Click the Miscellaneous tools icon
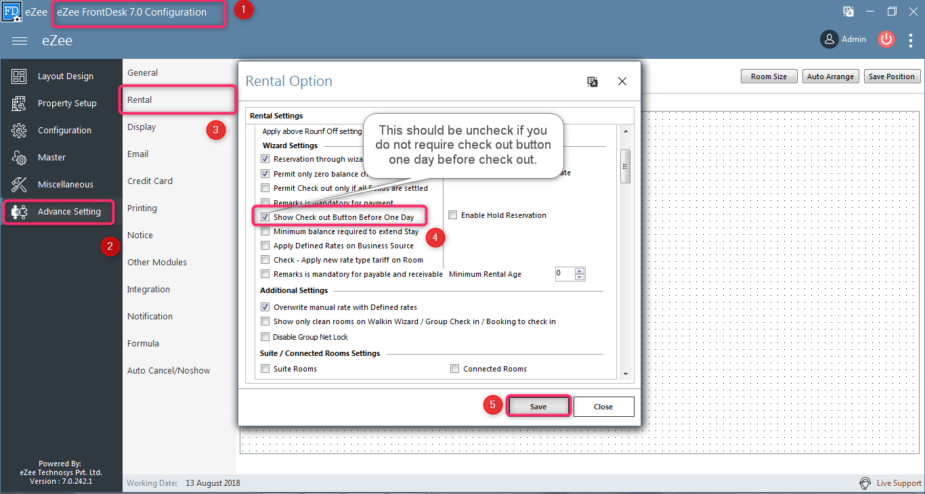Image resolution: width=925 pixels, height=494 pixels. [19, 185]
